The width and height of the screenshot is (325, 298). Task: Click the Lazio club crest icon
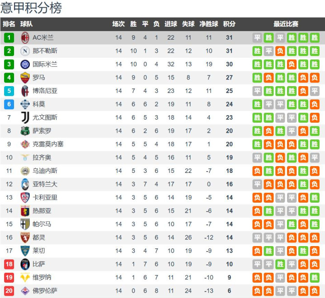tap(25, 158)
